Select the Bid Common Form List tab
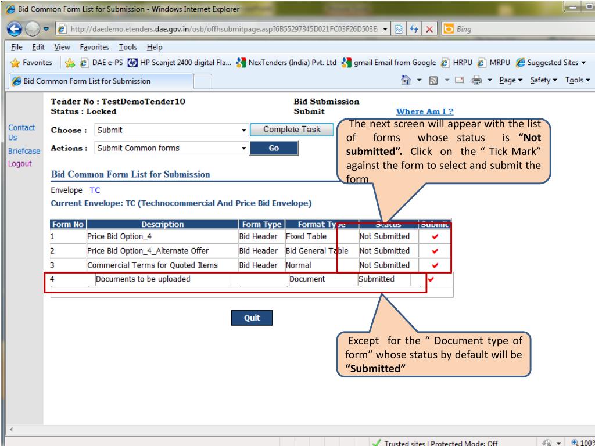This screenshot has width=595, height=446. (x=101, y=81)
